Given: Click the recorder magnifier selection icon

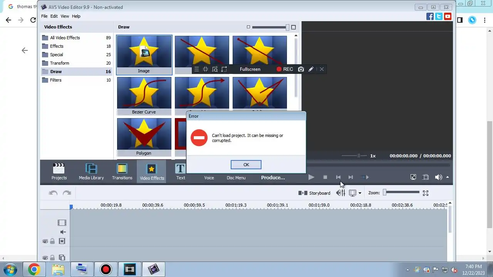Looking at the screenshot, I should click(215, 69).
